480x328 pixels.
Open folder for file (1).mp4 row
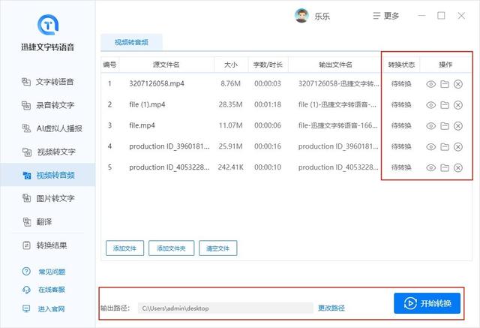click(x=445, y=105)
